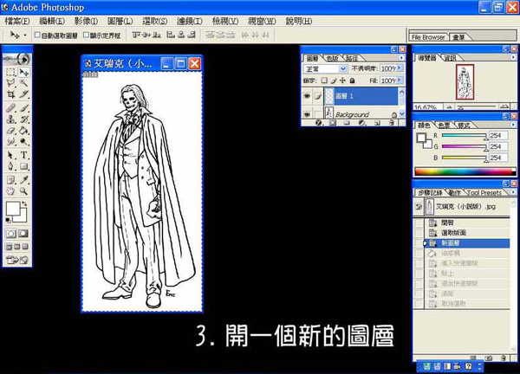Select the Hand tool
This screenshot has width=520, height=374.
tap(11, 190)
